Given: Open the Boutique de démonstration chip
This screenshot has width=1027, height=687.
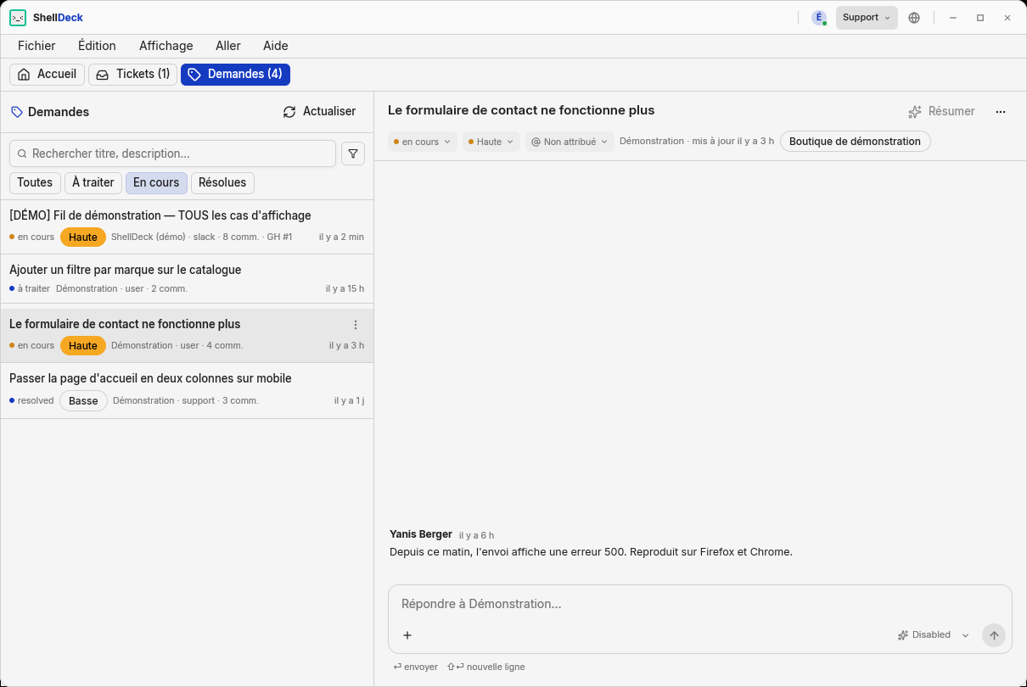Looking at the screenshot, I should coord(855,142).
